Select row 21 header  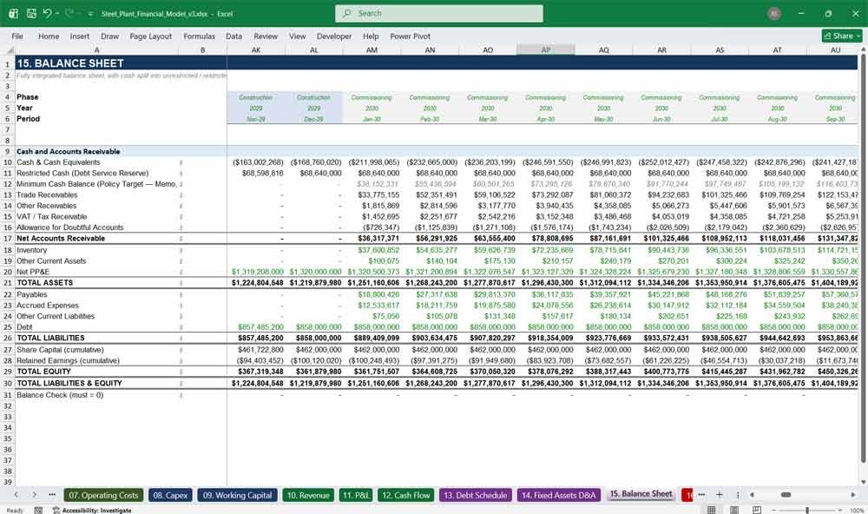8,283
